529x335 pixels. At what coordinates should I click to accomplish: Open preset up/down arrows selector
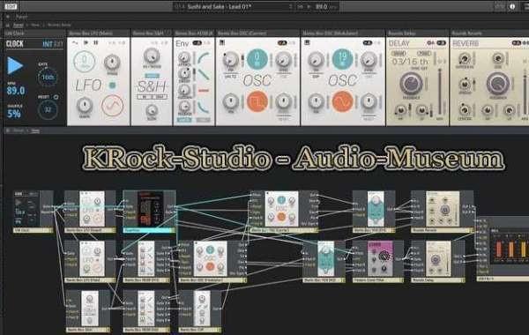click(x=290, y=7)
